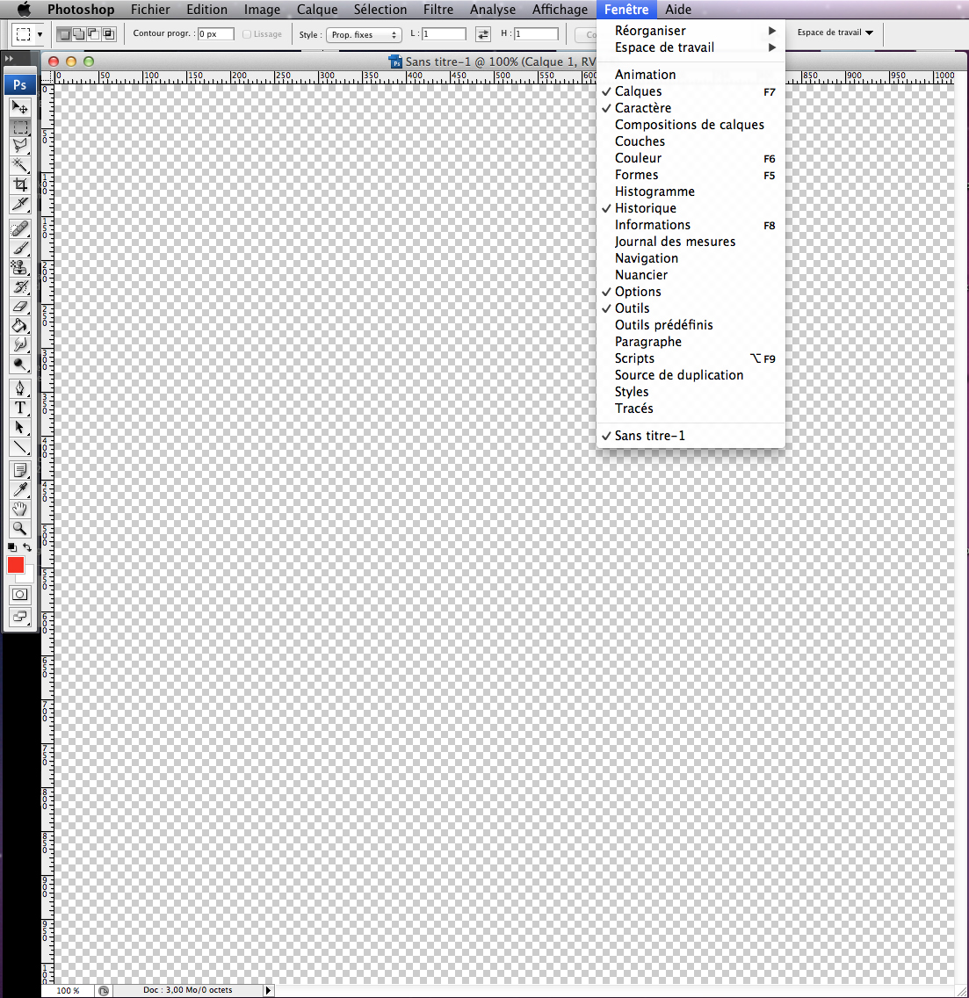Choose Subtract from selection mode
The image size is (969, 998).
coord(94,34)
